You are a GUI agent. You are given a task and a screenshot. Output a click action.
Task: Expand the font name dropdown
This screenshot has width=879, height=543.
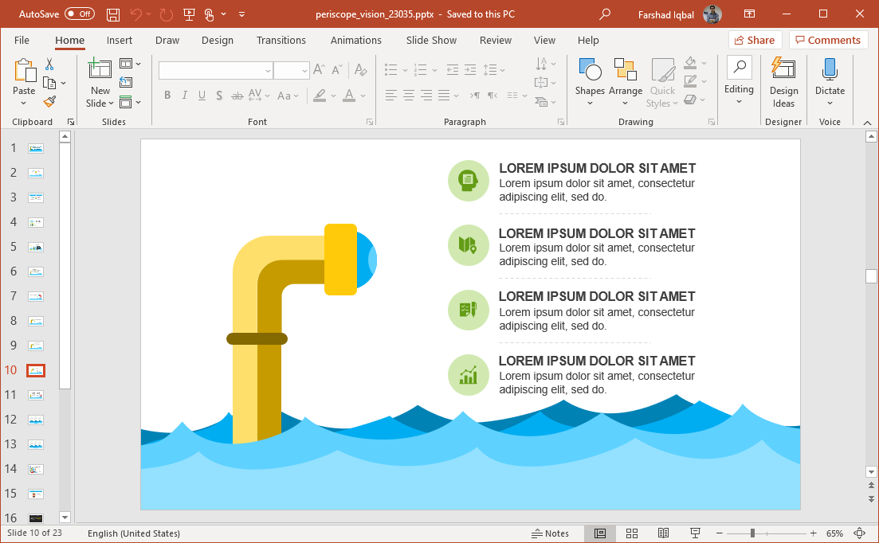pos(268,71)
